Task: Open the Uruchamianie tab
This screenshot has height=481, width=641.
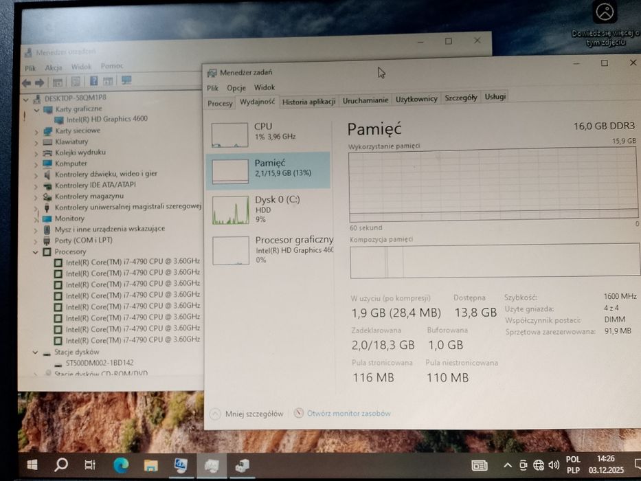Action: click(366, 100)
